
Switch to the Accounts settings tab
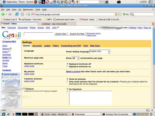coord(37,46)
